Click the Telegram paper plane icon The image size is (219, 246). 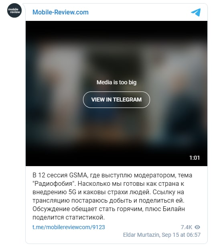click(196, 12)
